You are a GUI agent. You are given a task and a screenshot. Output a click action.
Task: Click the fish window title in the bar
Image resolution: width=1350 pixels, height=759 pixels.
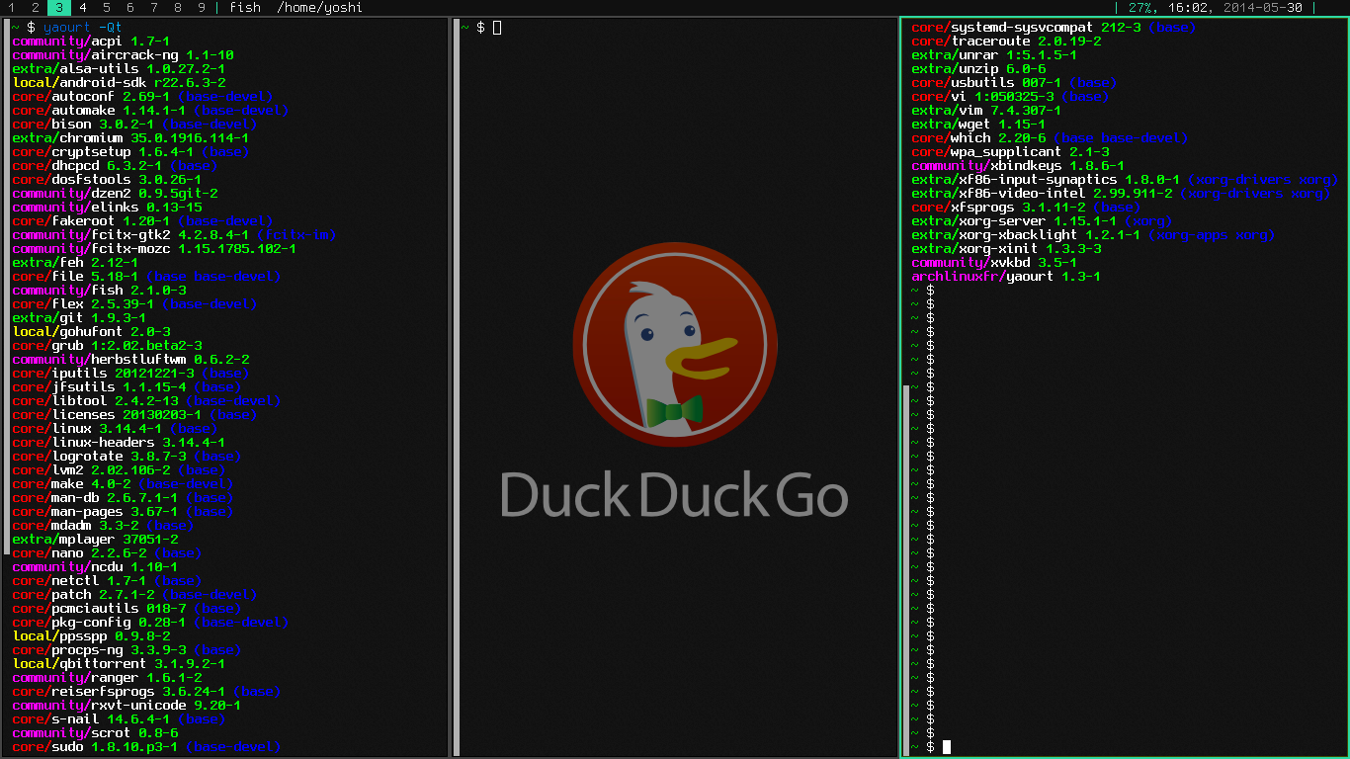[245, 8]
